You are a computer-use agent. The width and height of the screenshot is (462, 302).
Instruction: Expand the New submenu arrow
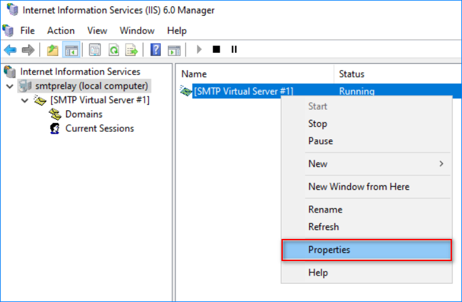click(x=441, y=164)
